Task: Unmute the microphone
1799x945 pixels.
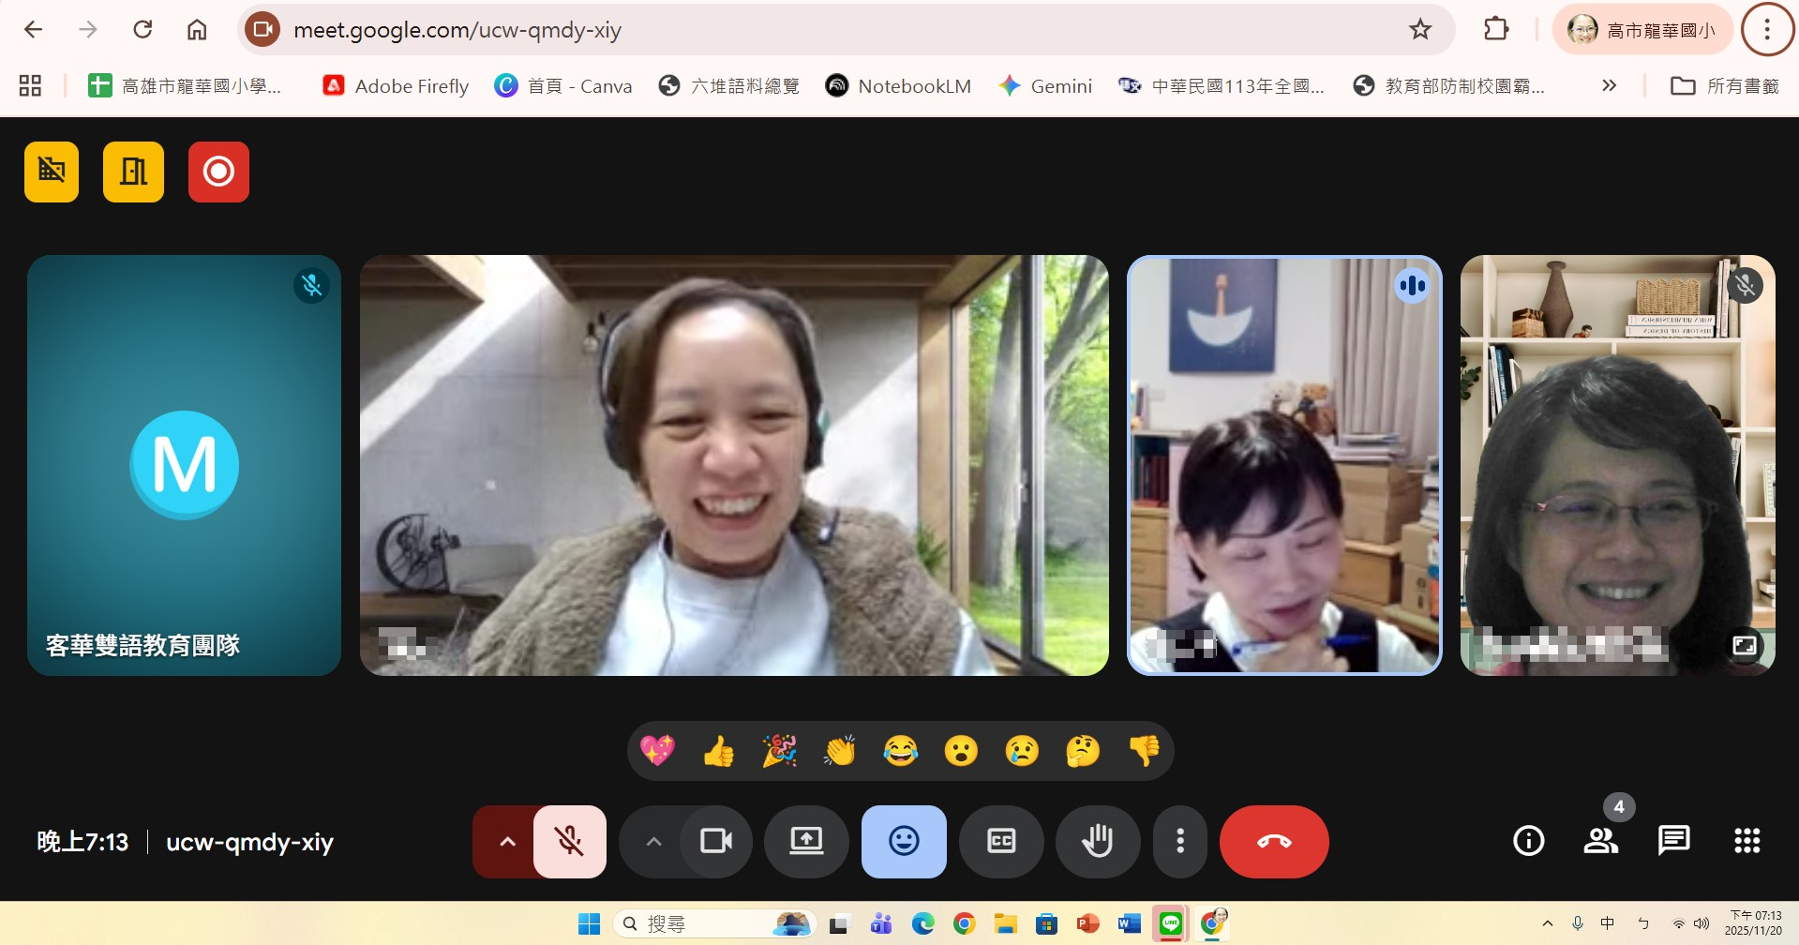Action: click(569, 841)
